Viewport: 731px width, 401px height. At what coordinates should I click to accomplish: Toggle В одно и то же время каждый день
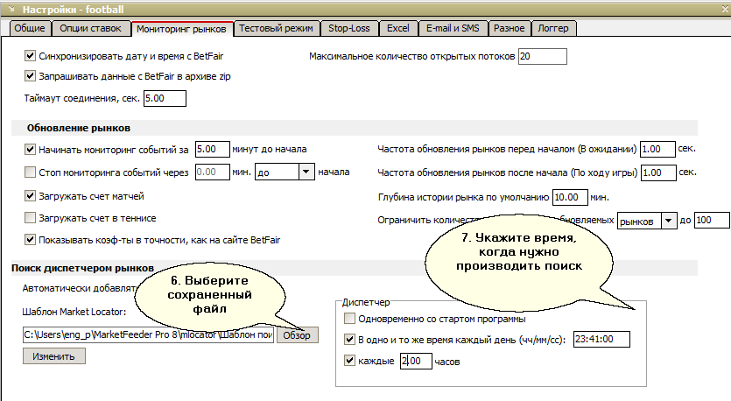(x=349, y=340)
